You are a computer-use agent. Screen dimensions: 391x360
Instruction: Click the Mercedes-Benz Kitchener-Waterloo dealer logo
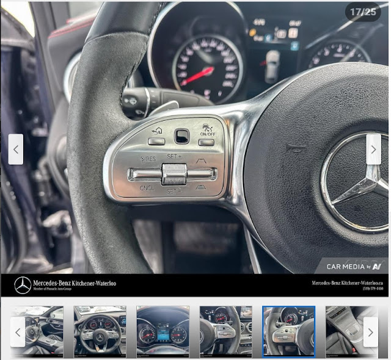coord(65,285)
